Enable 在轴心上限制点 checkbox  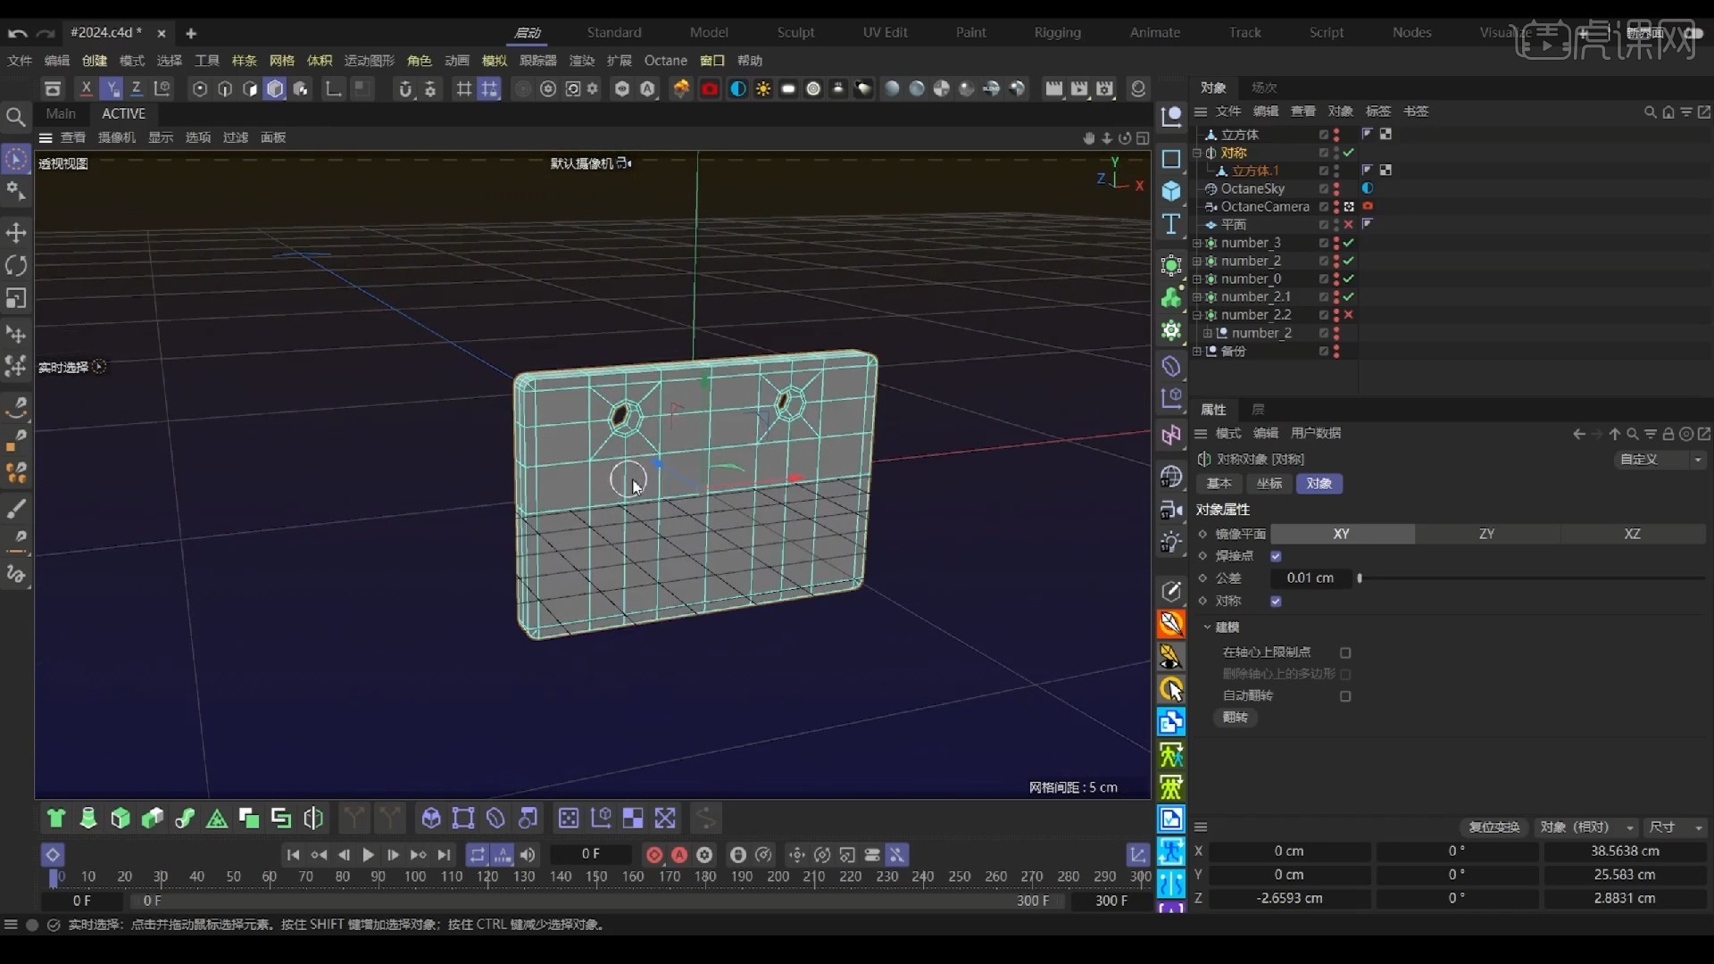1345,652
